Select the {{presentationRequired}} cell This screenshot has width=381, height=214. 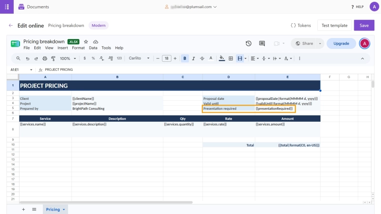288,108
